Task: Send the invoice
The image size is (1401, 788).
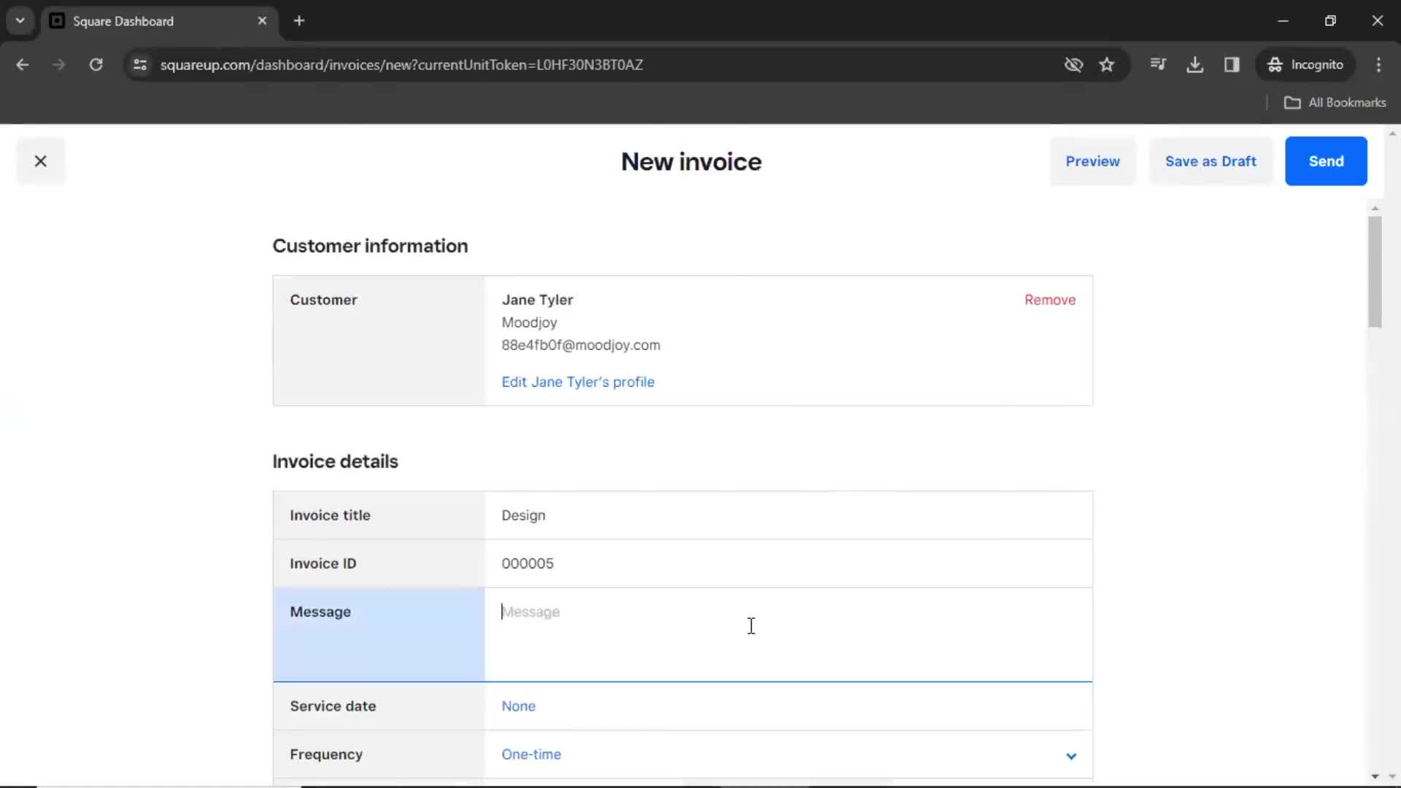Action: [x=1326, y=161]
